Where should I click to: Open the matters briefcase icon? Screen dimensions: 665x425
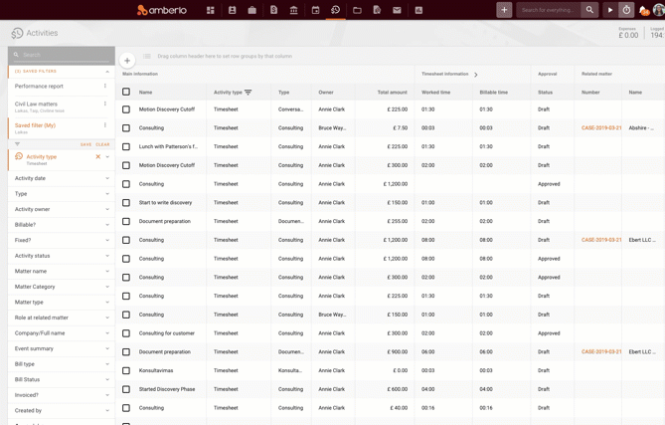coord(251,10)
